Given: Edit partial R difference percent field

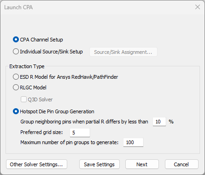Looking at the screenshot, I should (159, 122).
